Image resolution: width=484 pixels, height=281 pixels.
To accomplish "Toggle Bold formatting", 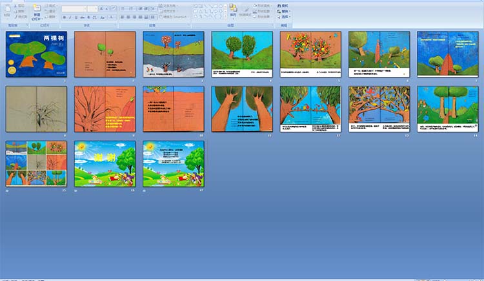I will pyautogui.click(x=64, y=17).
